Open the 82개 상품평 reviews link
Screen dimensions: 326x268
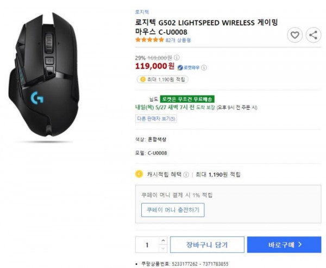click(x=178, y=40)
